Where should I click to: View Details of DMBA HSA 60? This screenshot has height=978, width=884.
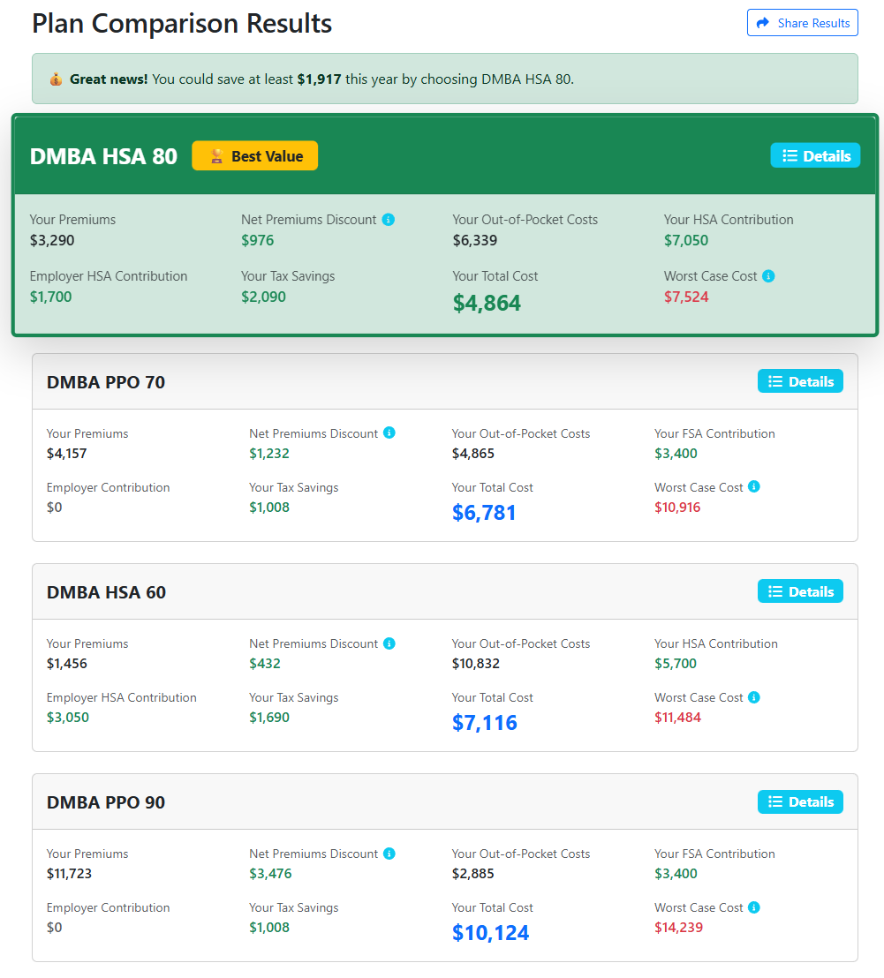800,591
